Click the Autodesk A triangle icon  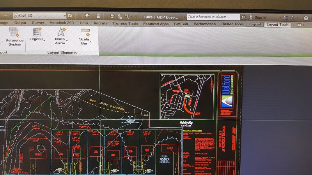(292, 18)
